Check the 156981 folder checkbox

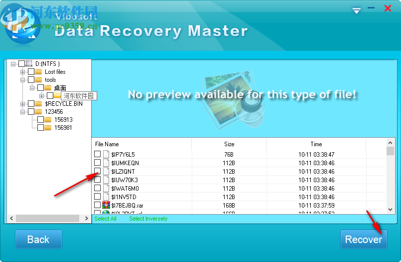coord(41,127)
